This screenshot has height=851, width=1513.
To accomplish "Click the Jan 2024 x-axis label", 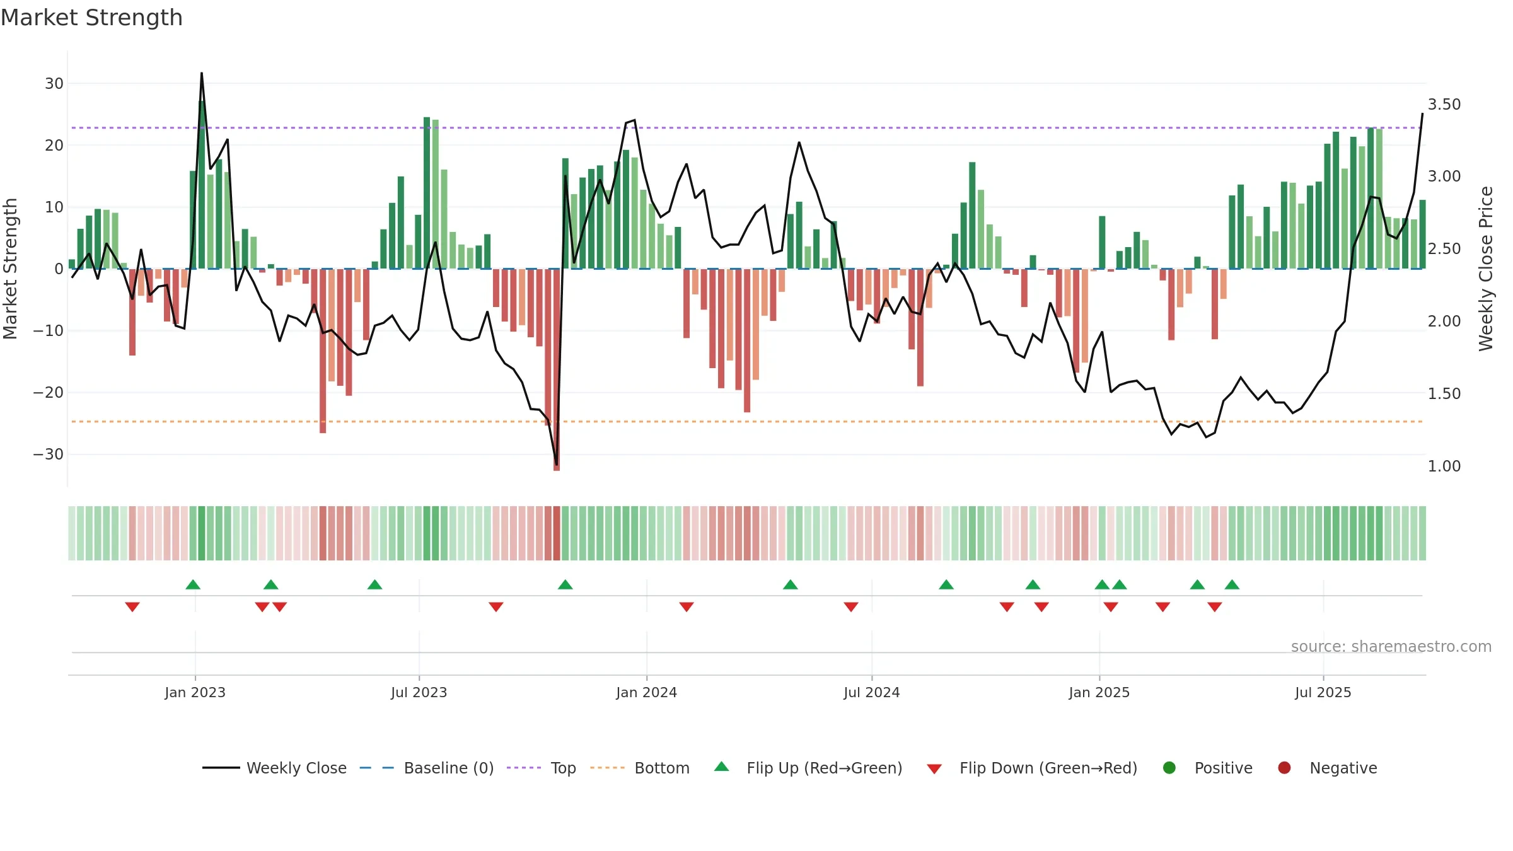I will [x=647, y=692].
